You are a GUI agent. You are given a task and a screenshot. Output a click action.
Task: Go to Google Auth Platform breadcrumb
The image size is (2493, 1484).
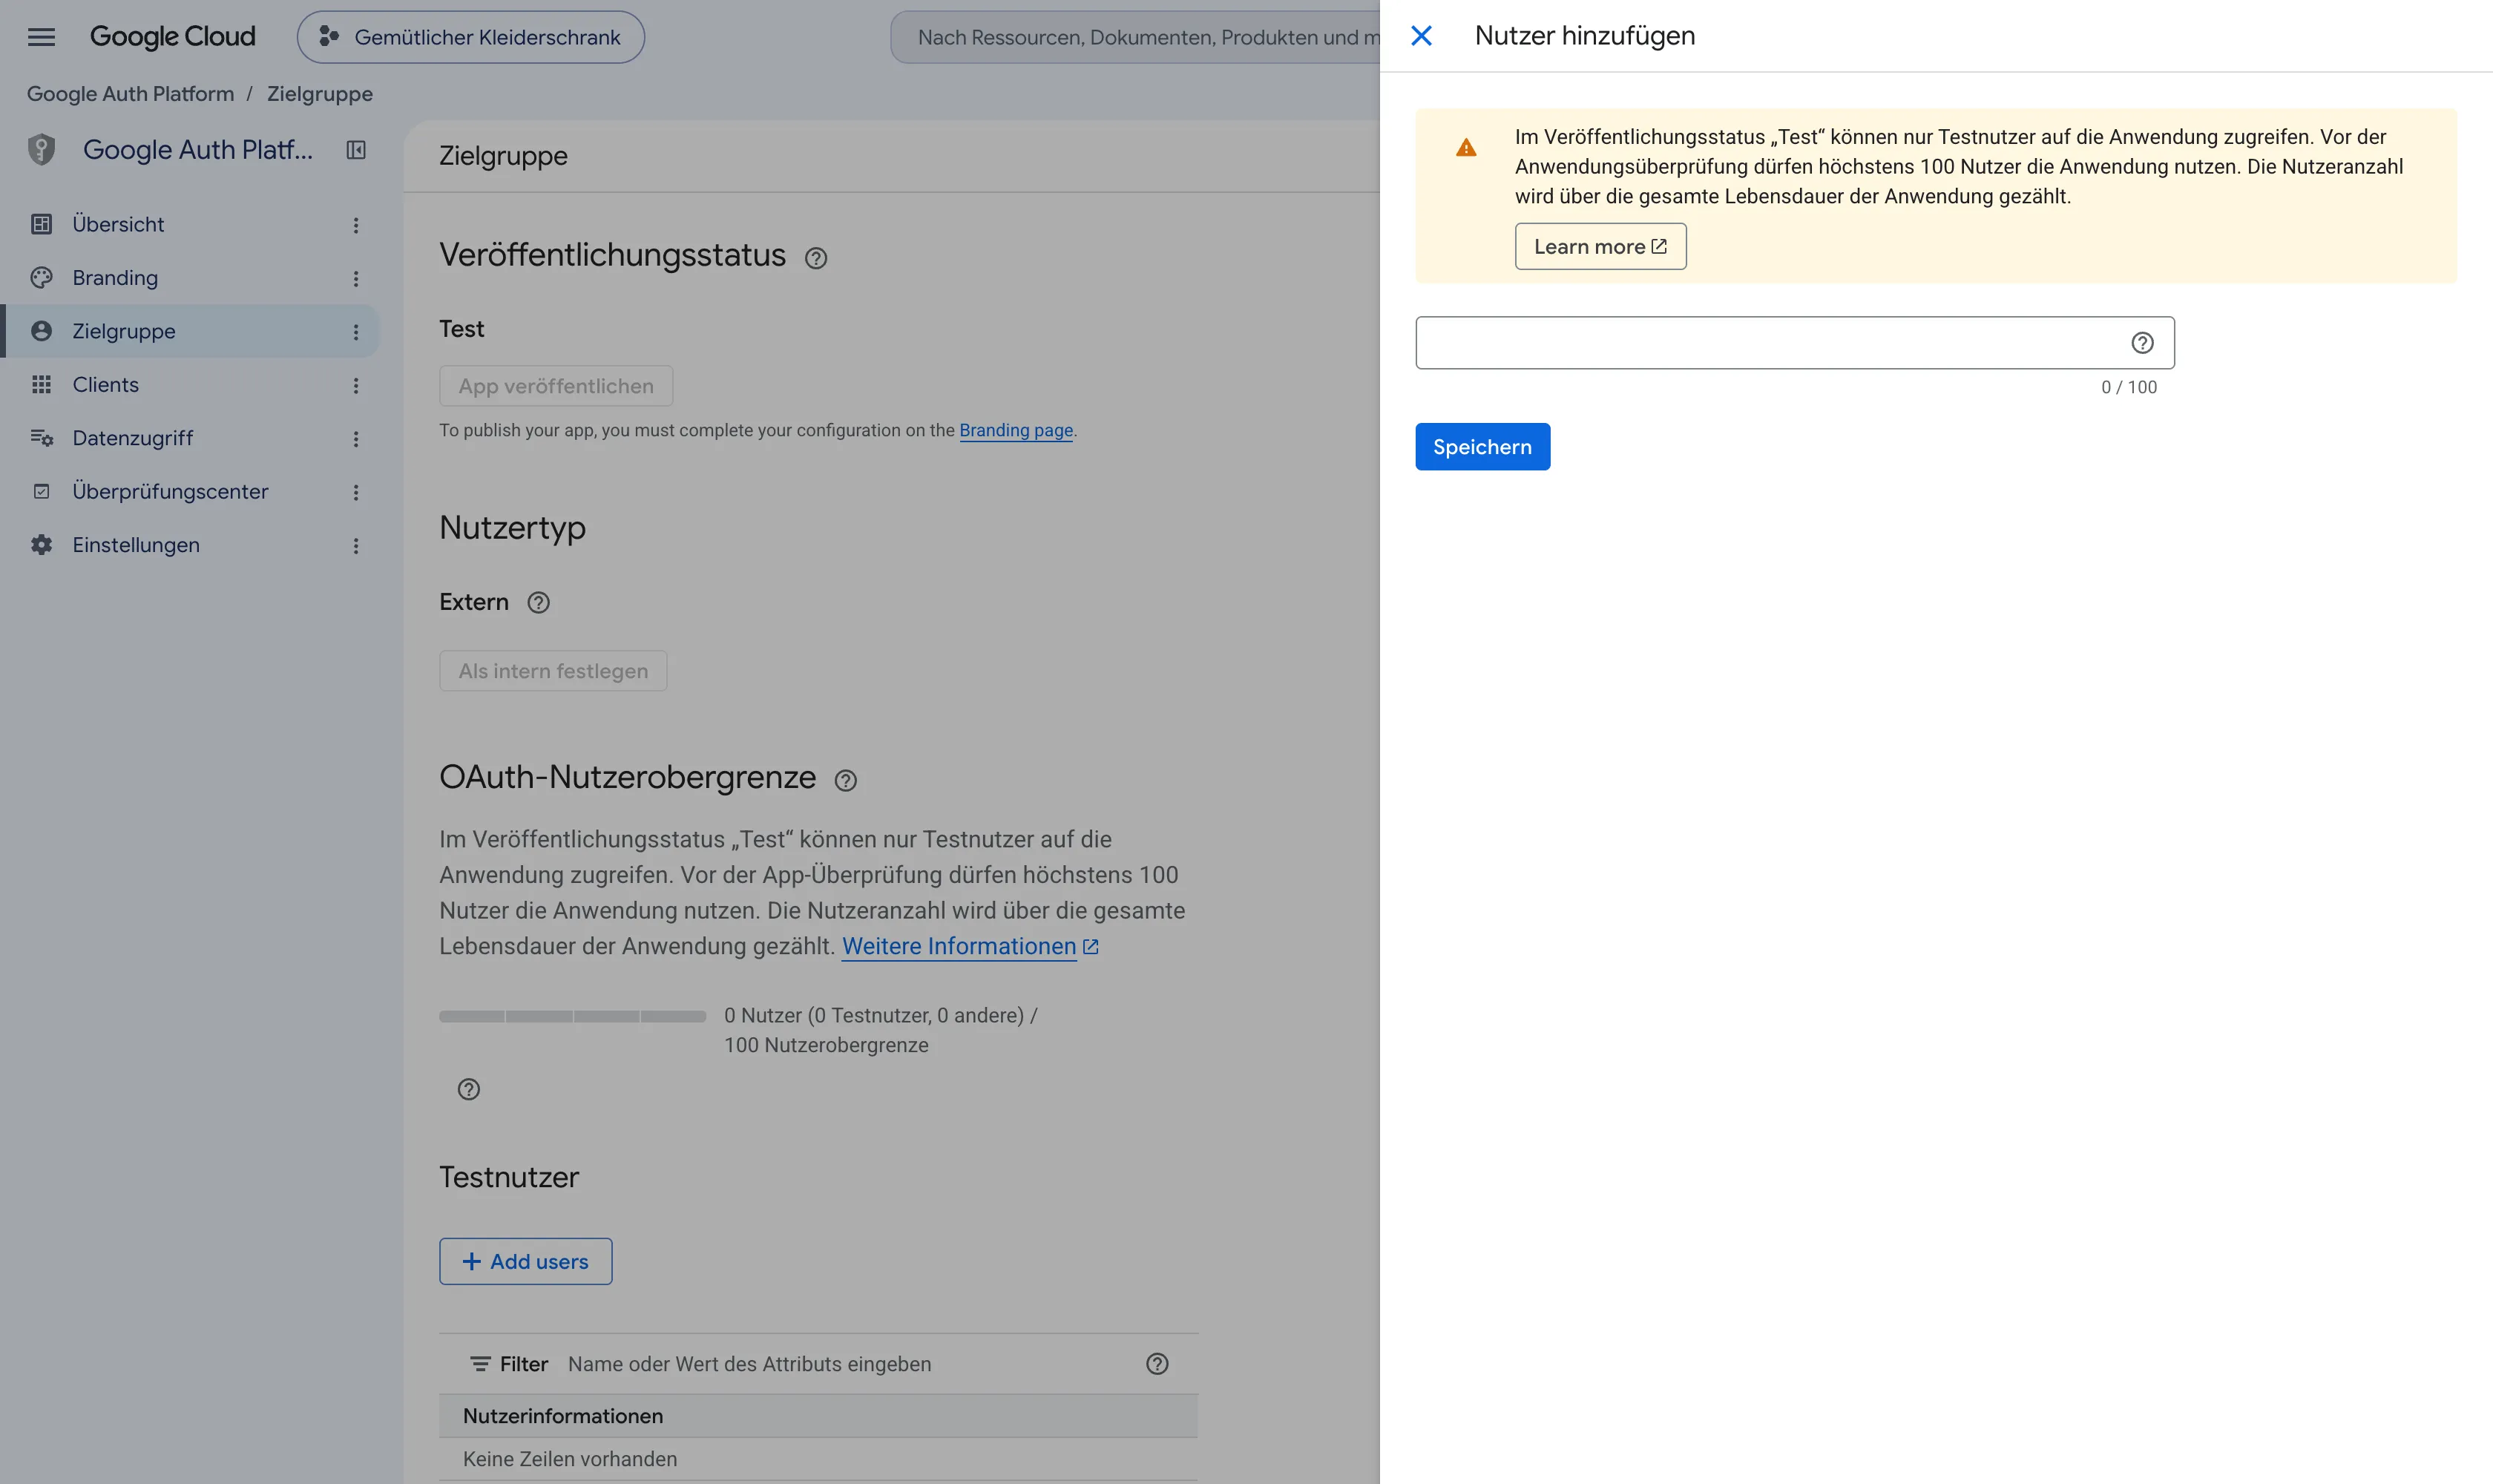click(130, 94)
